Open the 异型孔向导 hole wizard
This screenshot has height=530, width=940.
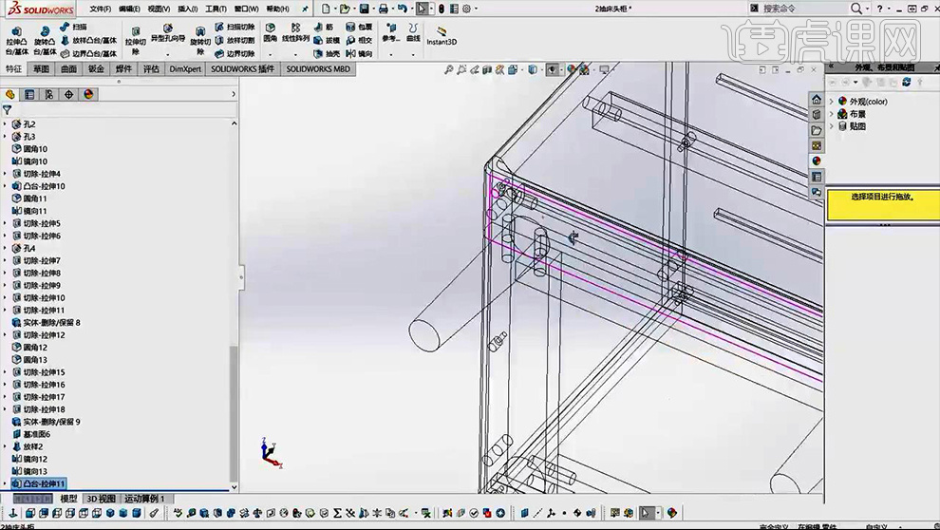(168, 33)
